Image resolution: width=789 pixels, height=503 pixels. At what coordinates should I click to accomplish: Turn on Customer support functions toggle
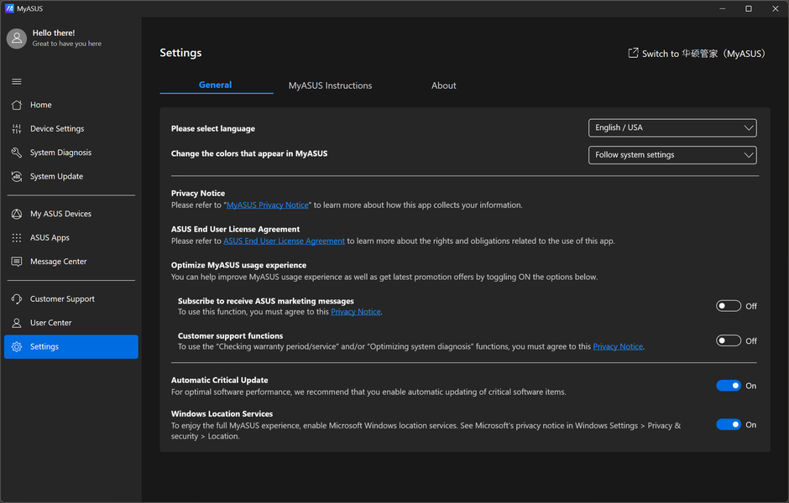[728, 340]
